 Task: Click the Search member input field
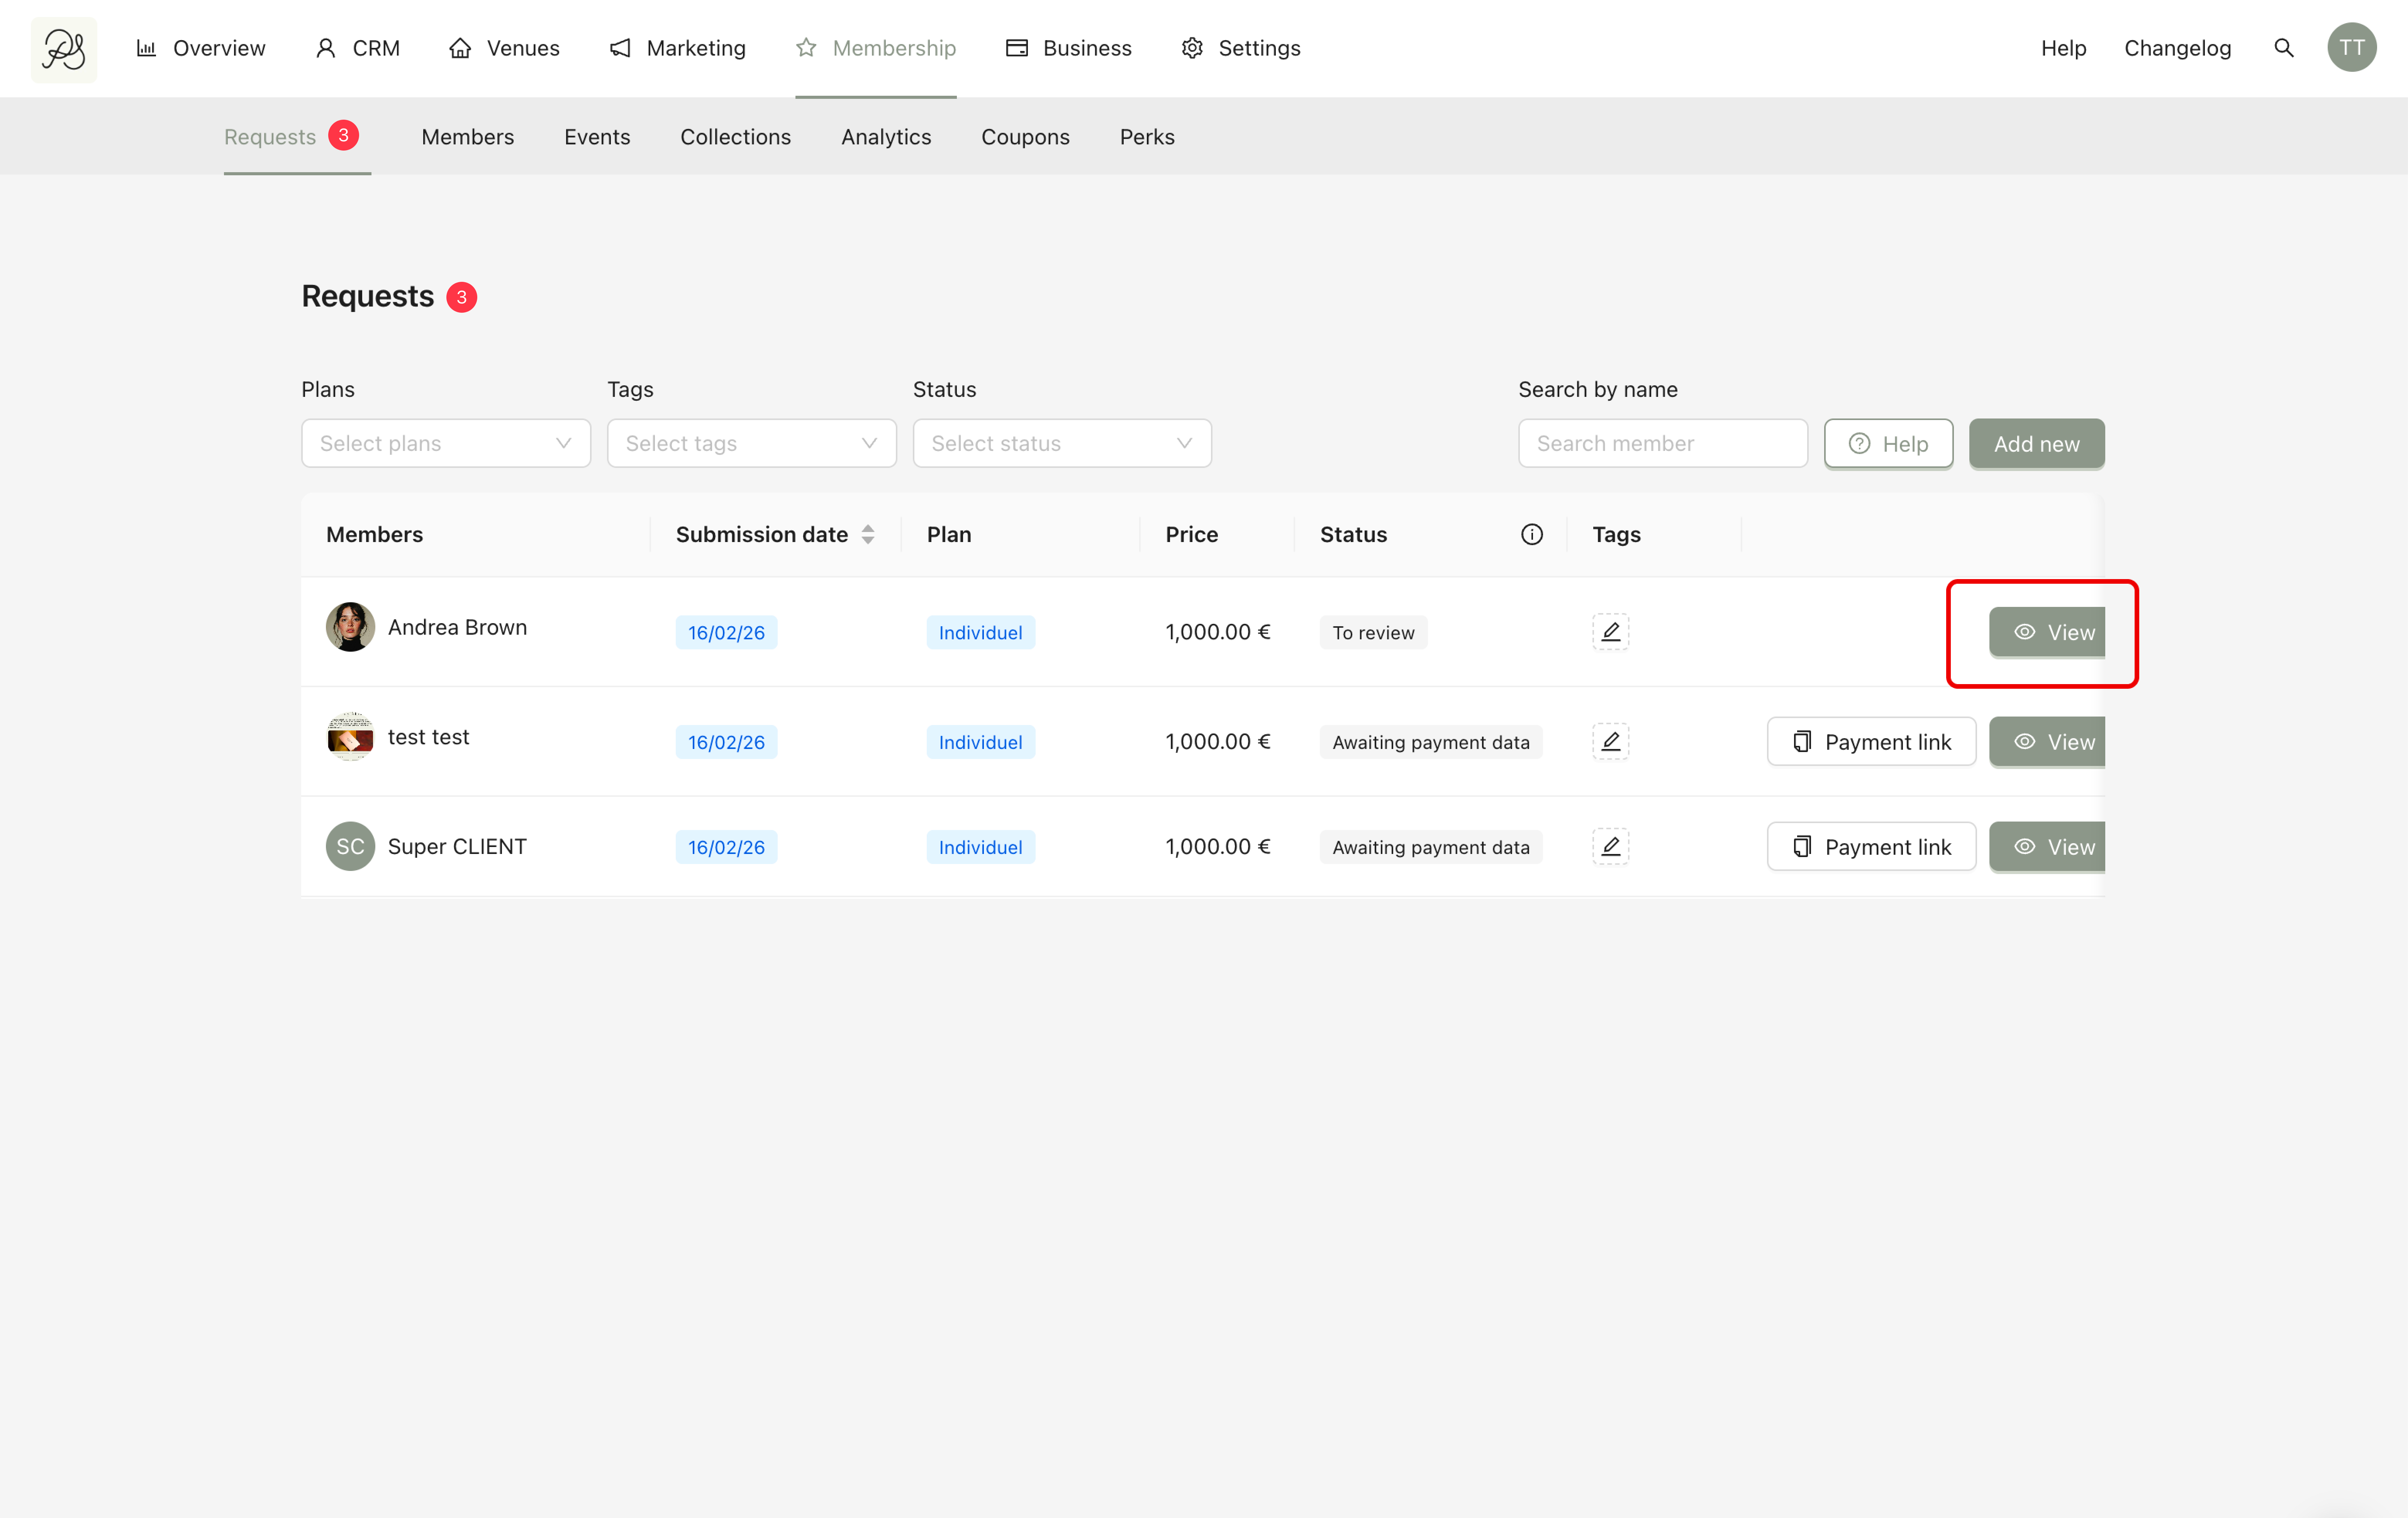[x=1662, y=443]
